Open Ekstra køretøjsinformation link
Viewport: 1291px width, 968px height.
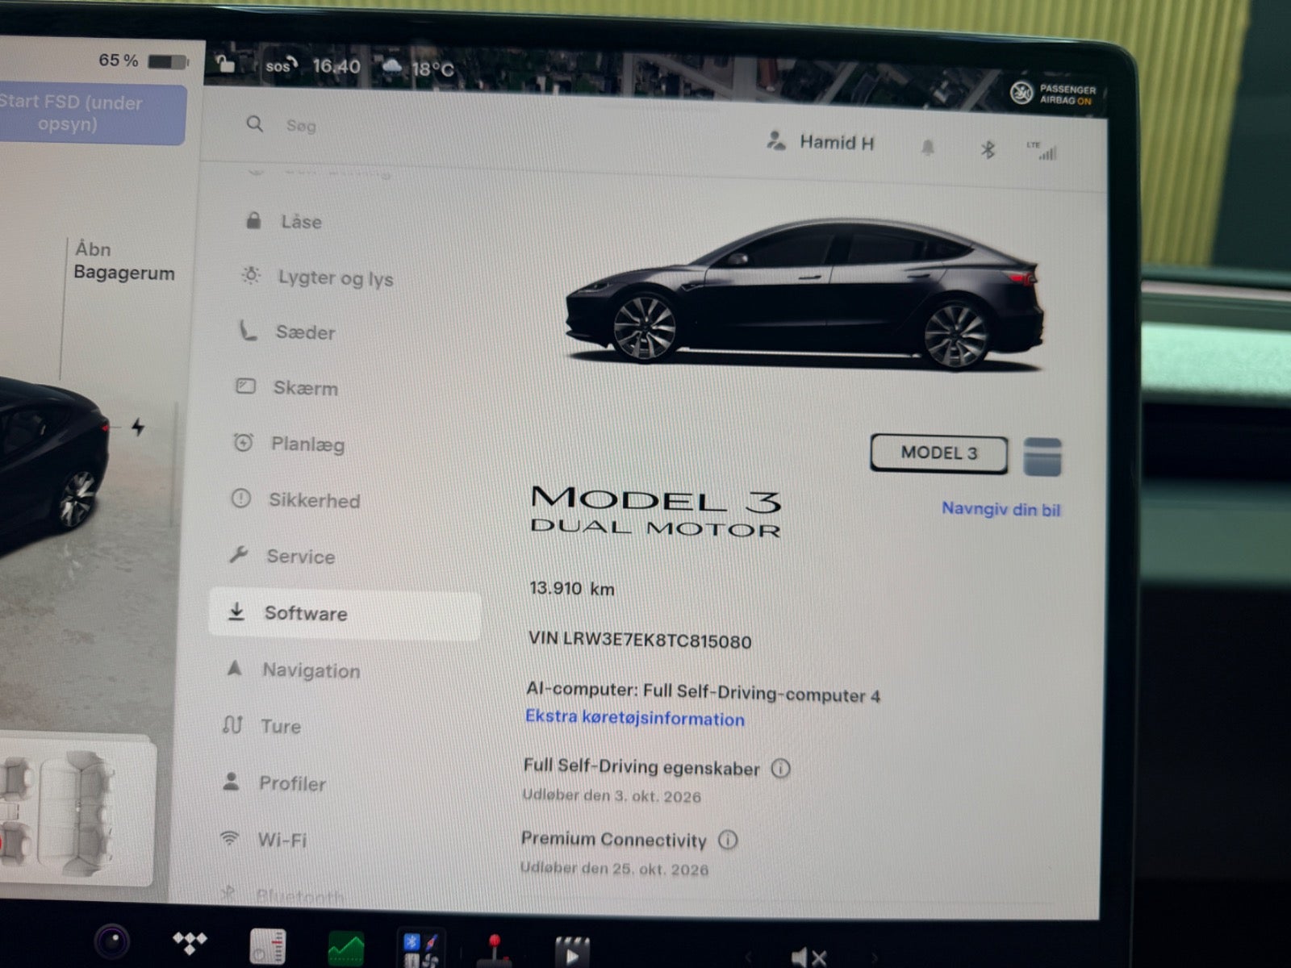(635, 718)
